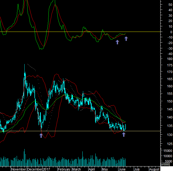Select the February label on the time axis
Viewport: 173px width, 171px height.
[64, 169]
